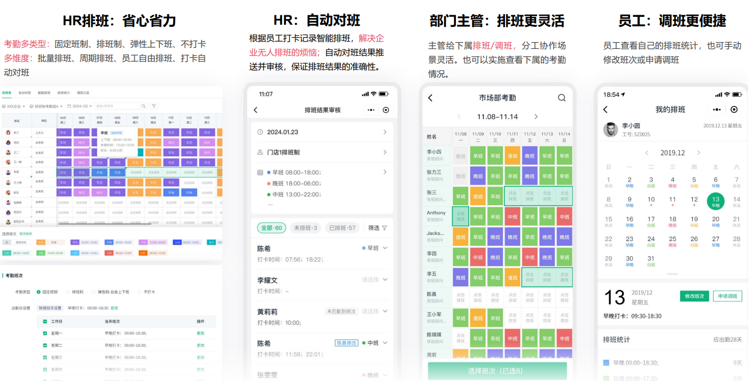This screenshot has height=381, width=748.
Task: Open the 2024-03 month dropdown
Action: coord(79,106)
